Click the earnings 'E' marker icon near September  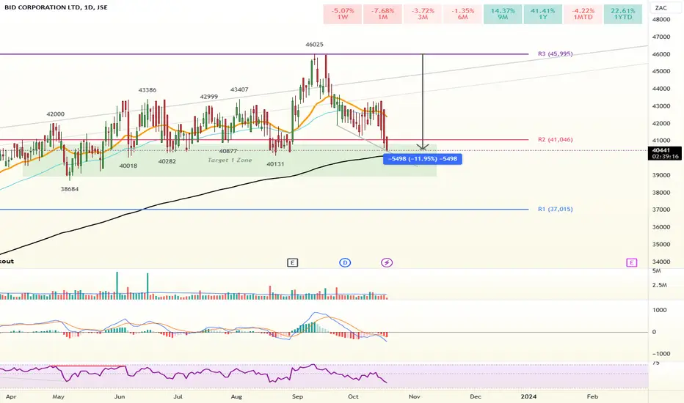tap(292, 263)
